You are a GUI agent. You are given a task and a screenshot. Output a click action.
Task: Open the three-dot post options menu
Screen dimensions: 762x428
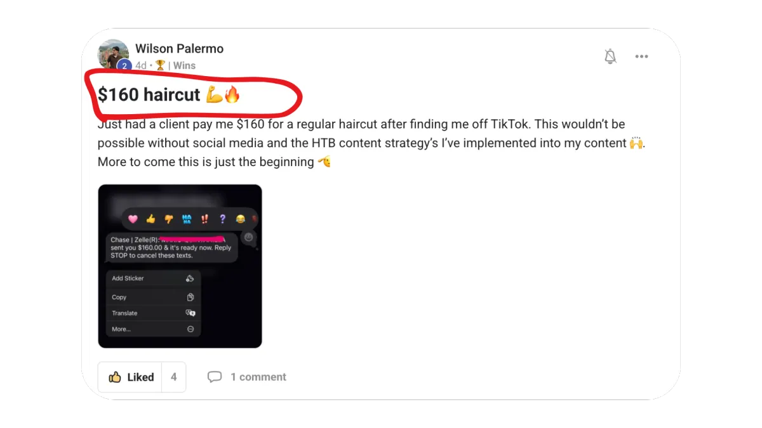click(x=642, y=56)
